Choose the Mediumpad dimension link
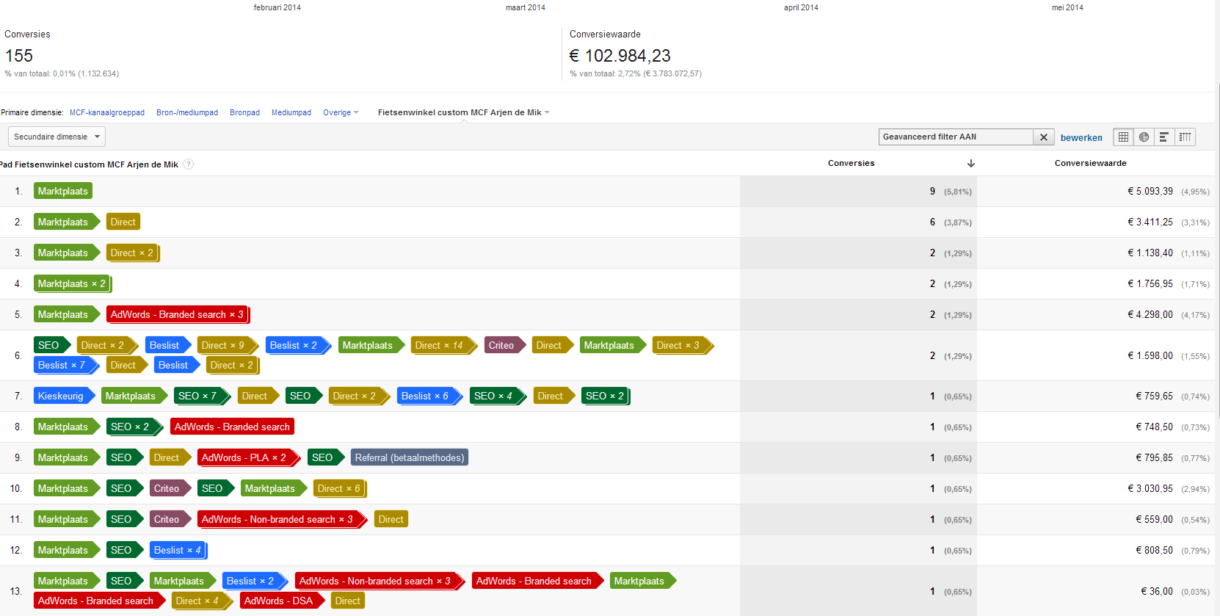Image resolution: width=1220 pixels, height=616 pixels. coord(291,113)
